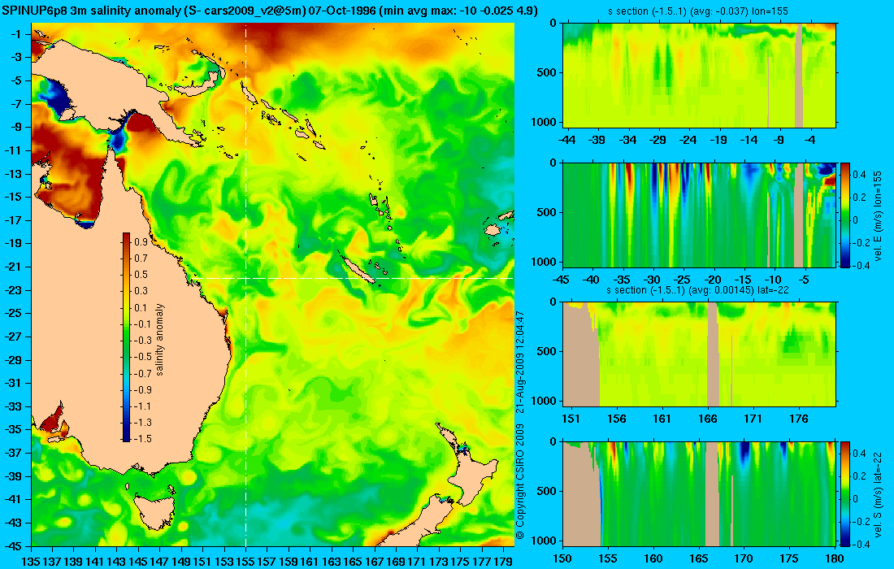Click the rotated "salinity anomaly" colorbar label
This screenshot has height=569, width=894.
click(x=159, y=339)
